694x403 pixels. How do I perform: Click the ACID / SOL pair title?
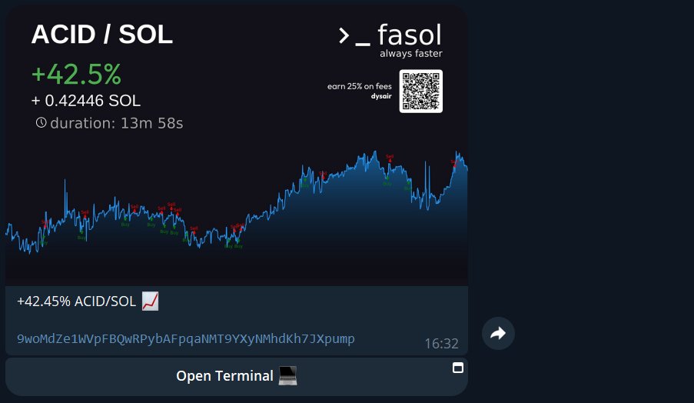101,35
